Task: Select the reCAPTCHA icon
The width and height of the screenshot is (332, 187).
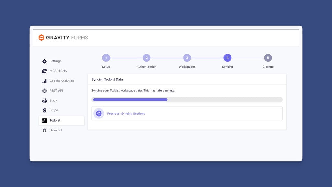Action: (x=44, y=71)
